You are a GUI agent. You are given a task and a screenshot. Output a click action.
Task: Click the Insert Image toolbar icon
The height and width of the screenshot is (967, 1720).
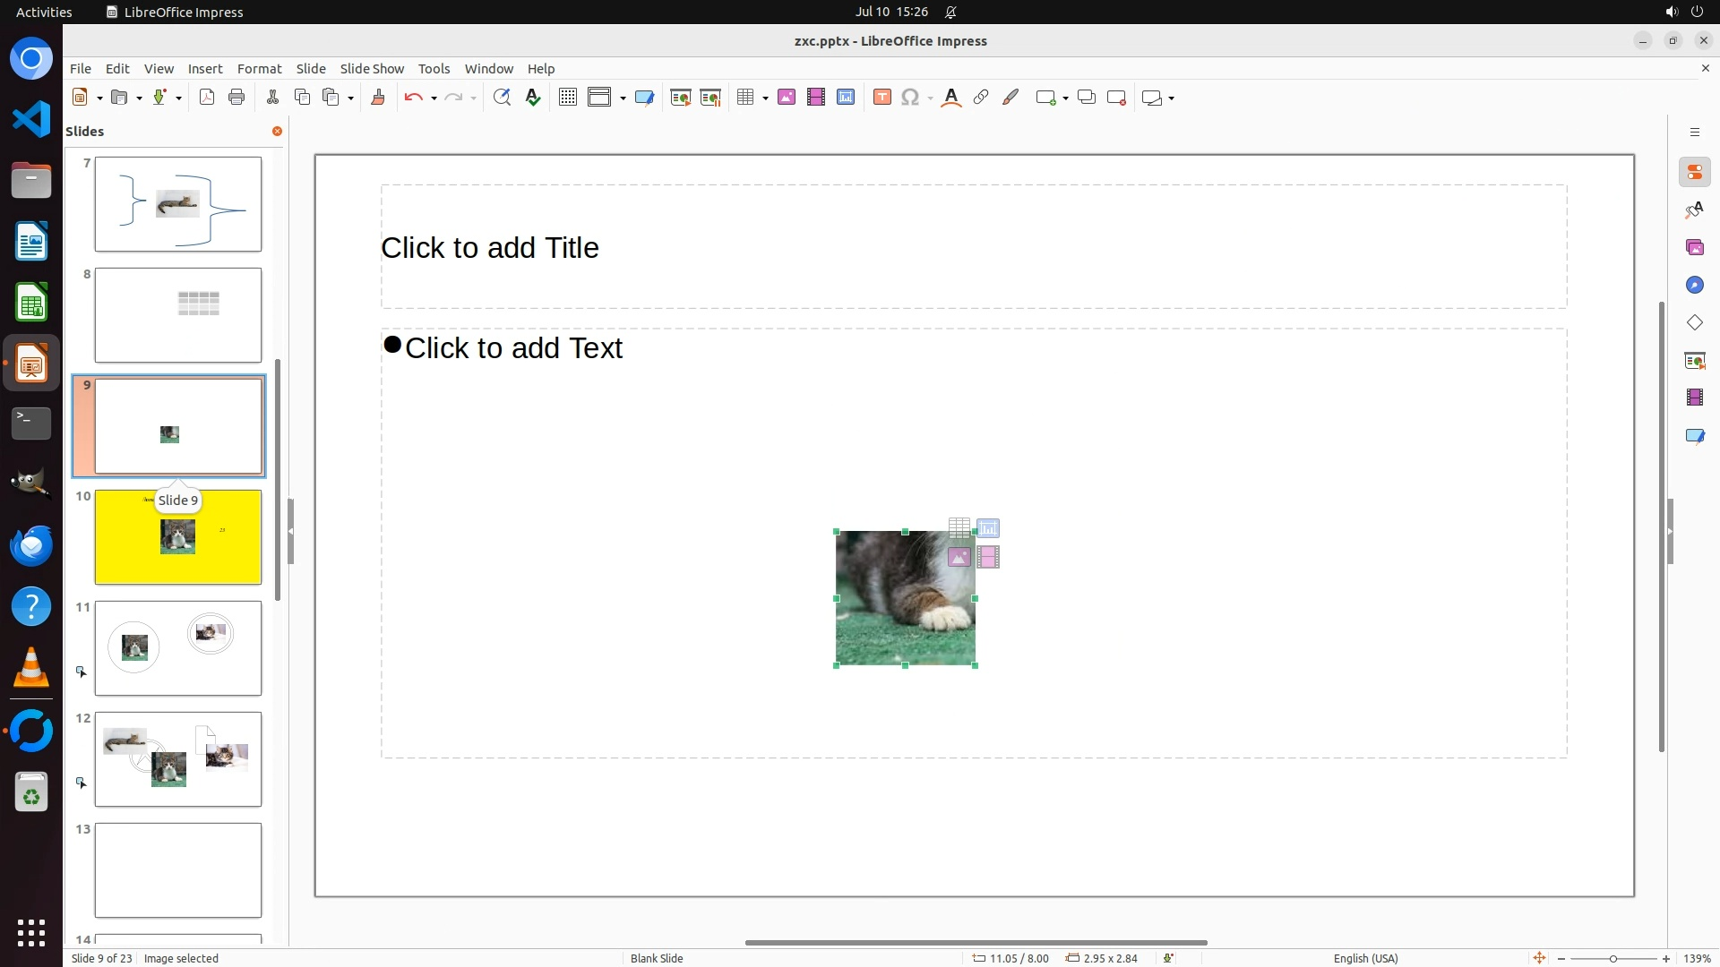(x=787, y=98)
